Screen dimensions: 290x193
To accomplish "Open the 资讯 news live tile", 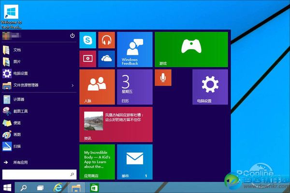I will 116,124.
